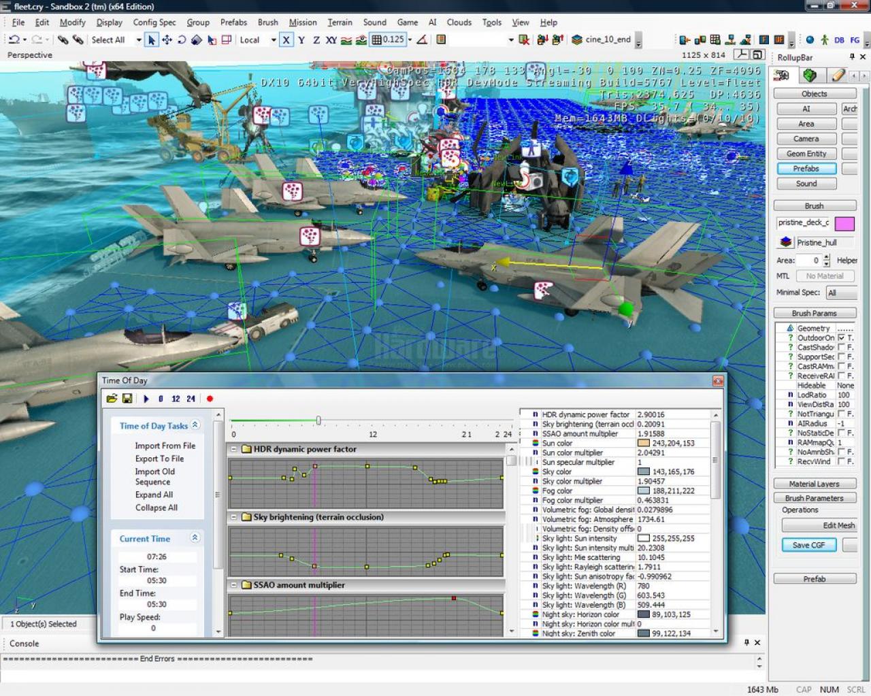Click the Material Layers button
This screenshot has width=871, height=696.
815,484
